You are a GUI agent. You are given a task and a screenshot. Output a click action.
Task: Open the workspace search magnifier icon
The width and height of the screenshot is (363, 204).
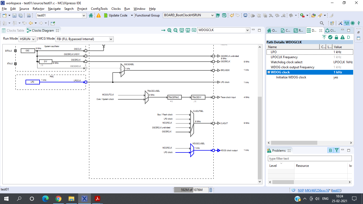click(x=322, y=23)
